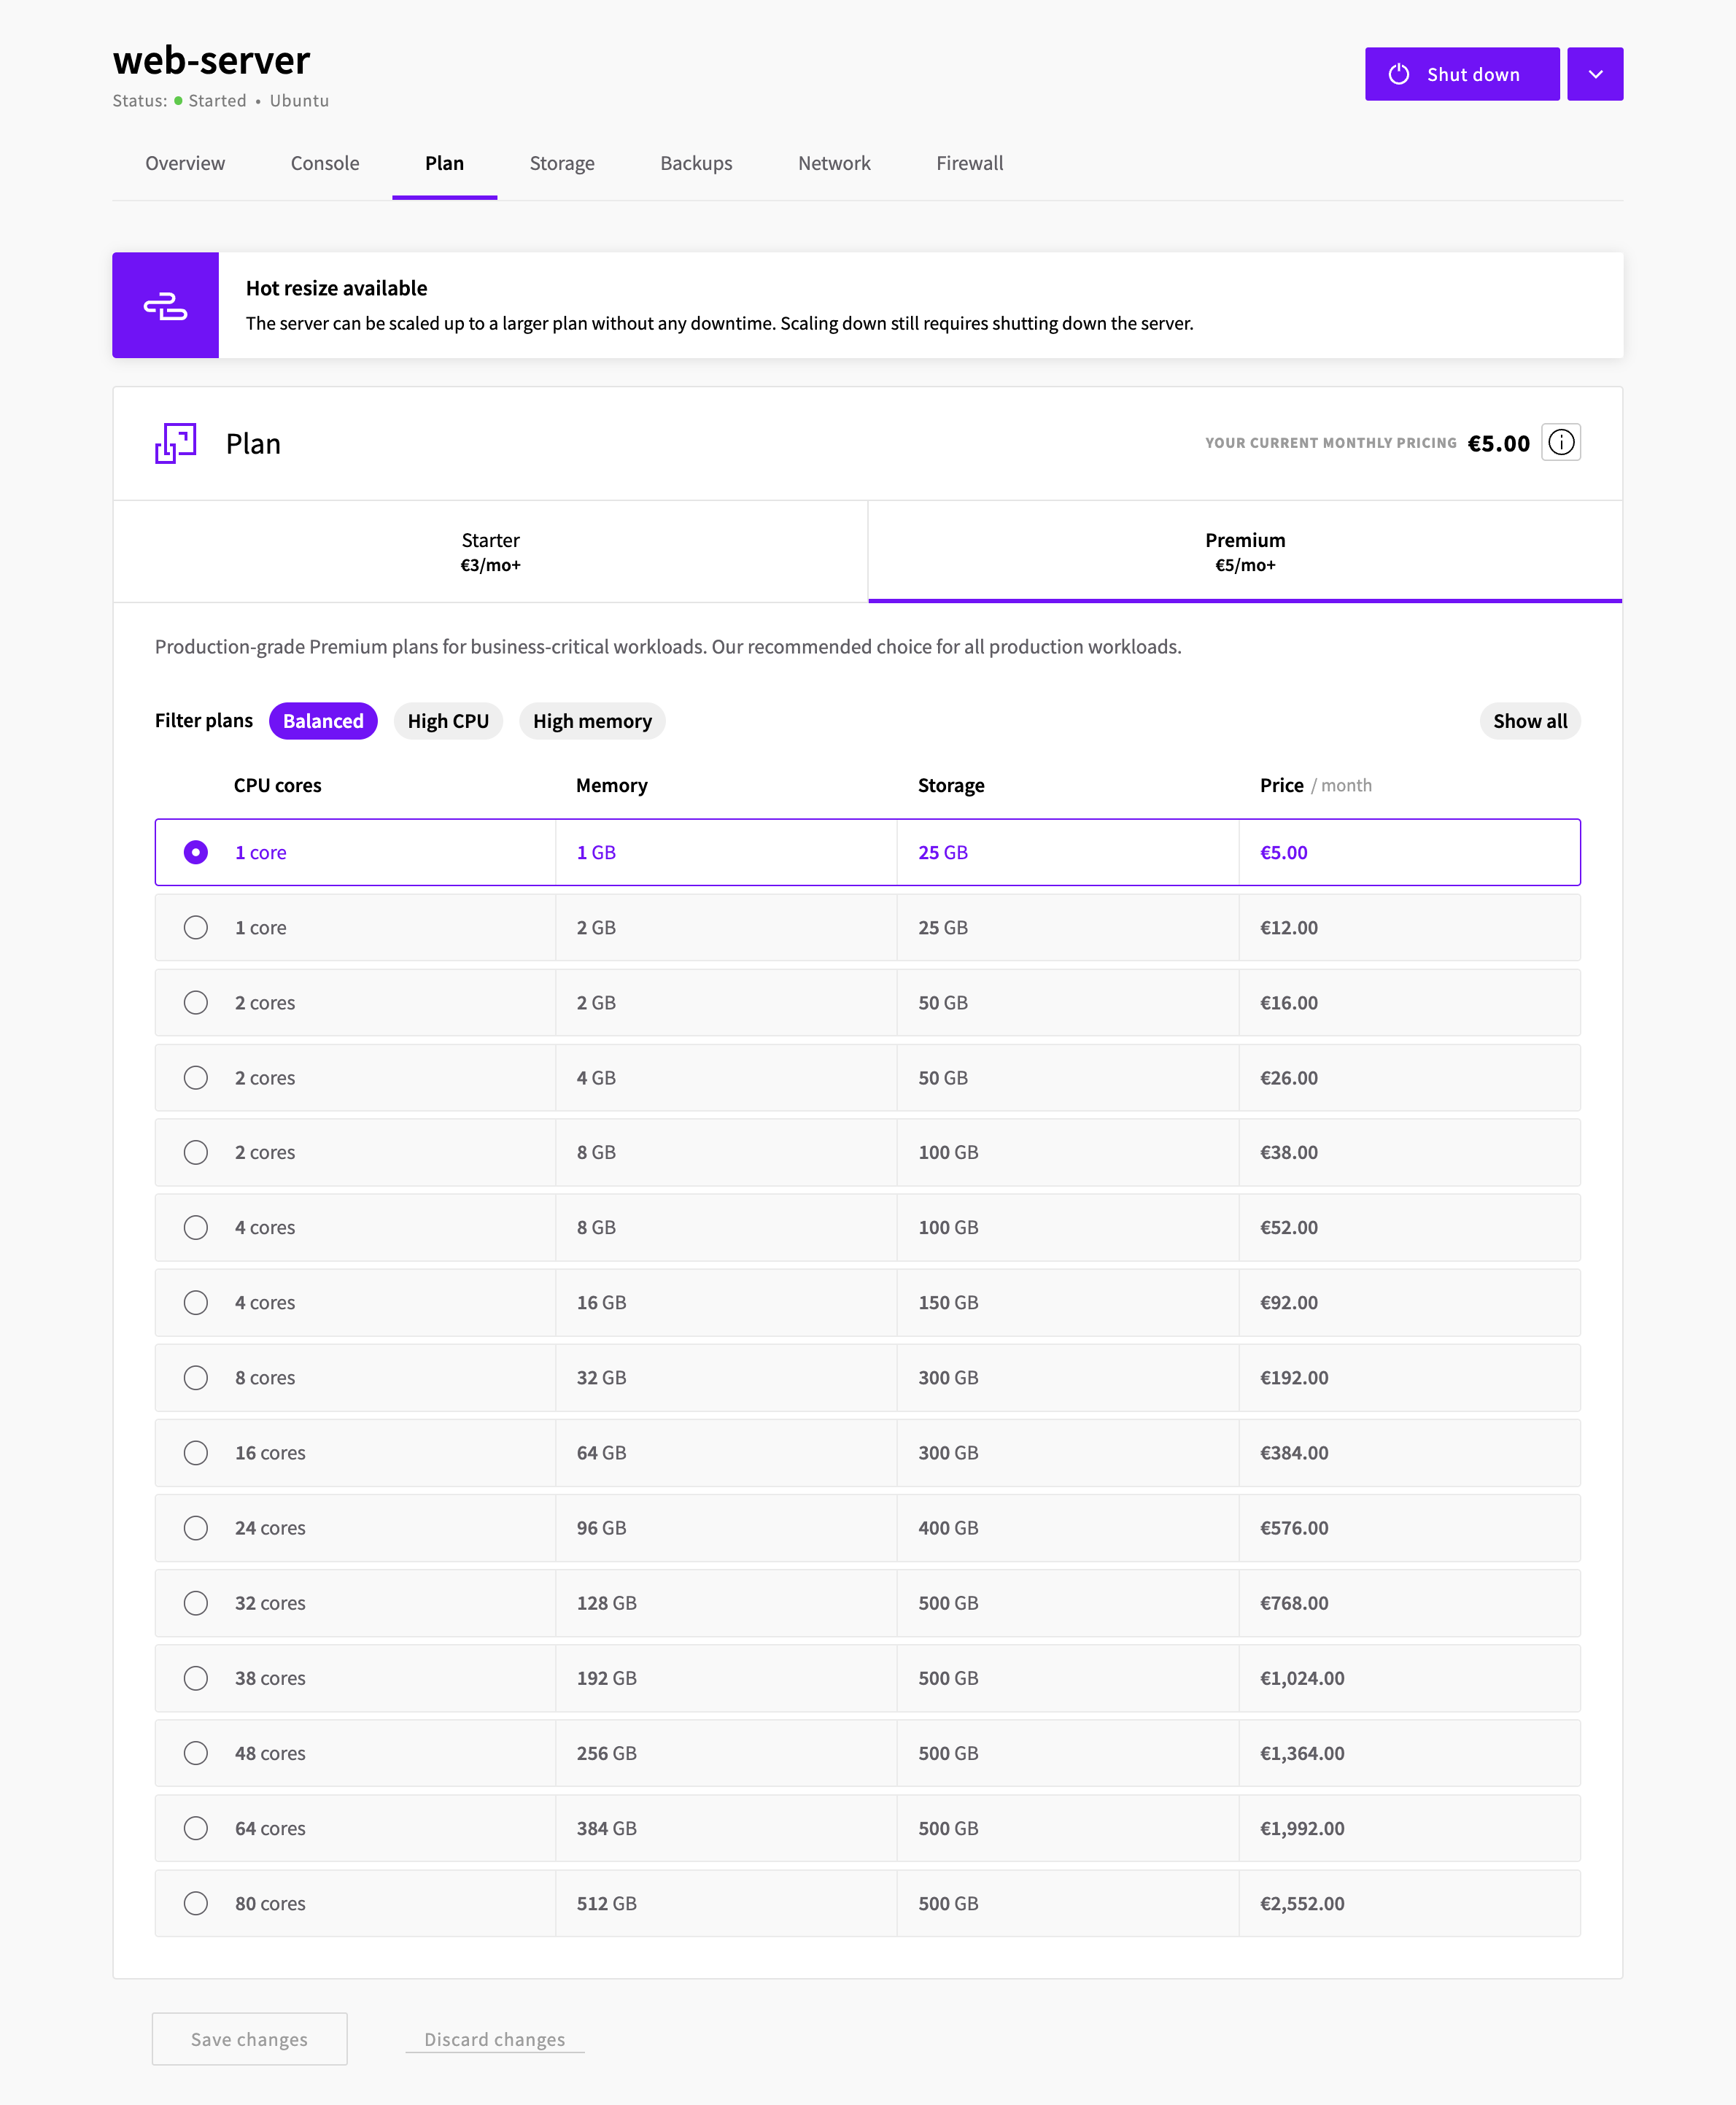
Task: Open the Console tab
Action: click(325, 163)
